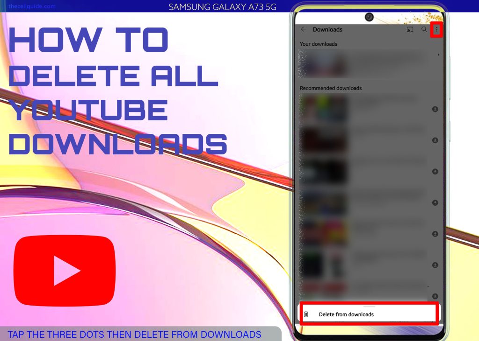Viewport: 479px width, 341px height.
Task: Choose Delete from downloads option
Action: point(369,314)
